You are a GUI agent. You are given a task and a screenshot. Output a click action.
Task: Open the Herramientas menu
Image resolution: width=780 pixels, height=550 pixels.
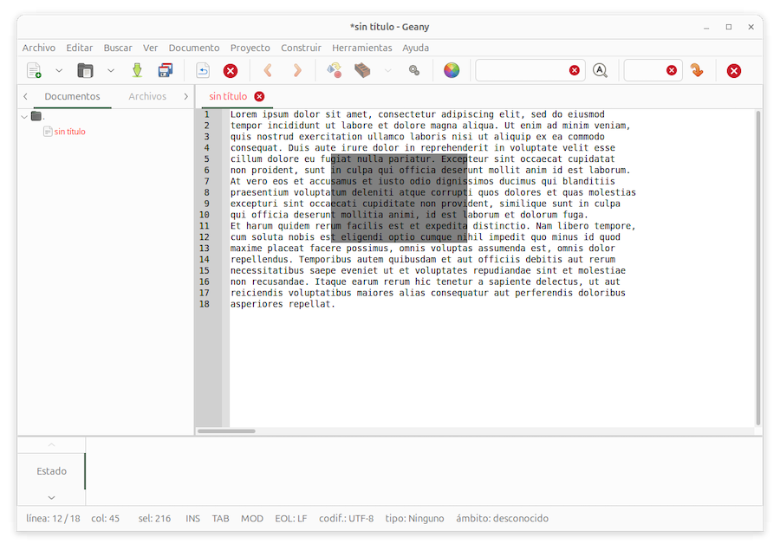point(361,48)
